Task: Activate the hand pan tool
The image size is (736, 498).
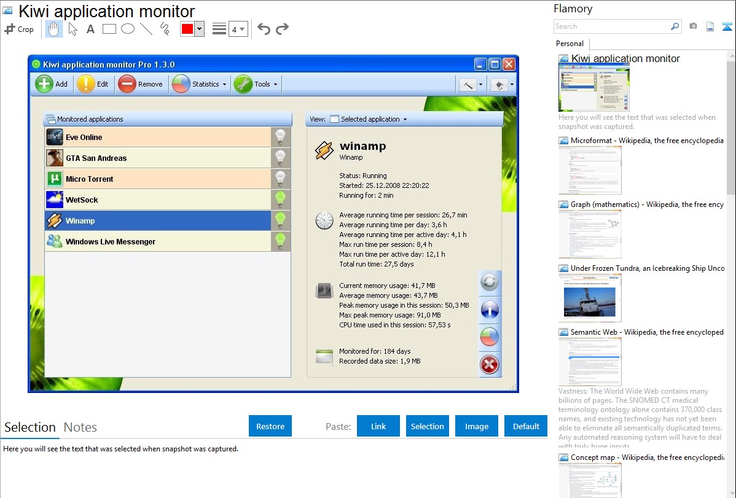Action: pyautogui.click(x=53, y=29)
